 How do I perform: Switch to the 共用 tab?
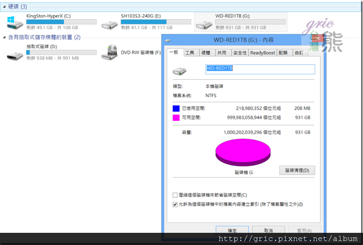223,53
